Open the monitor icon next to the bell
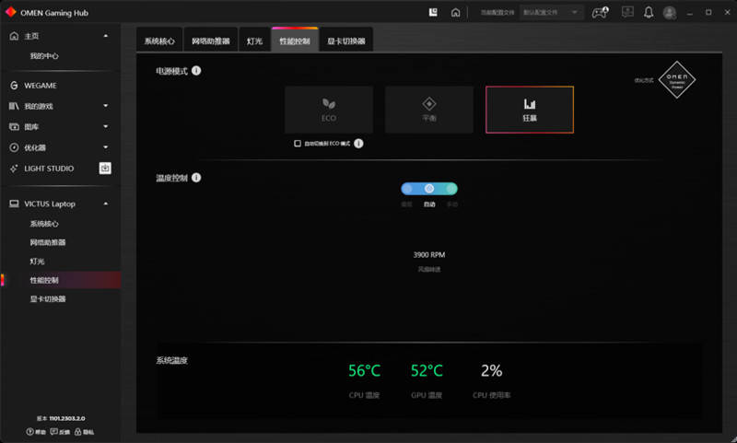Screen dimensions: 737x443 [x=627, y=12]
